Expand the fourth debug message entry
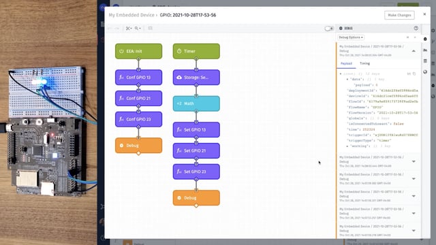The image size is (436, 245). (x=414, y=196)
